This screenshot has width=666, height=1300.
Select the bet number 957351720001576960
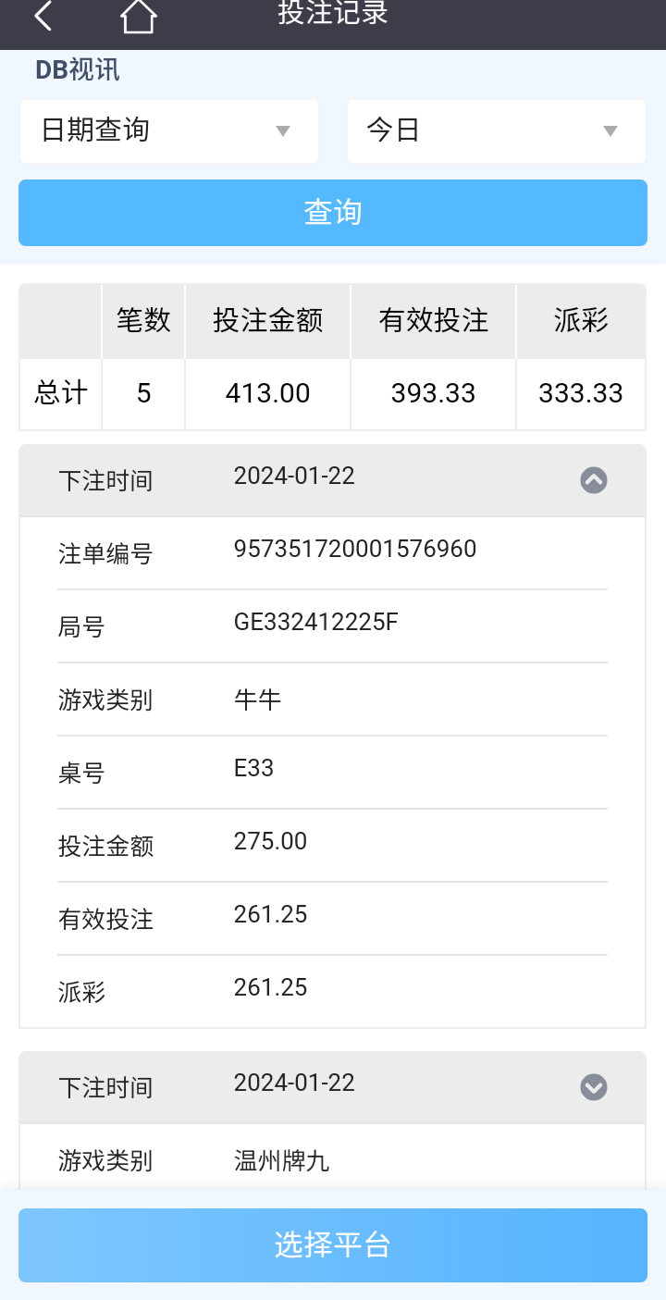[355, 550]
